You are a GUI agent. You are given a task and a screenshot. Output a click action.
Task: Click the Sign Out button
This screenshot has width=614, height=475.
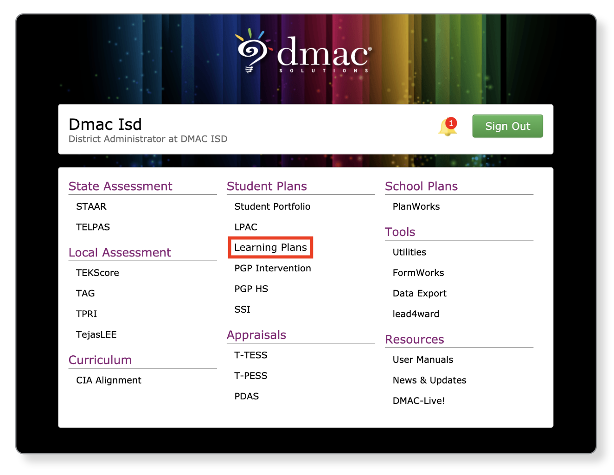point(507,126)
